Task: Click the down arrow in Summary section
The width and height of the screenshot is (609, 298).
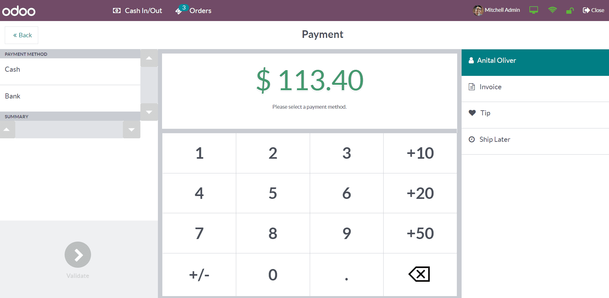Action: point(131,130)
